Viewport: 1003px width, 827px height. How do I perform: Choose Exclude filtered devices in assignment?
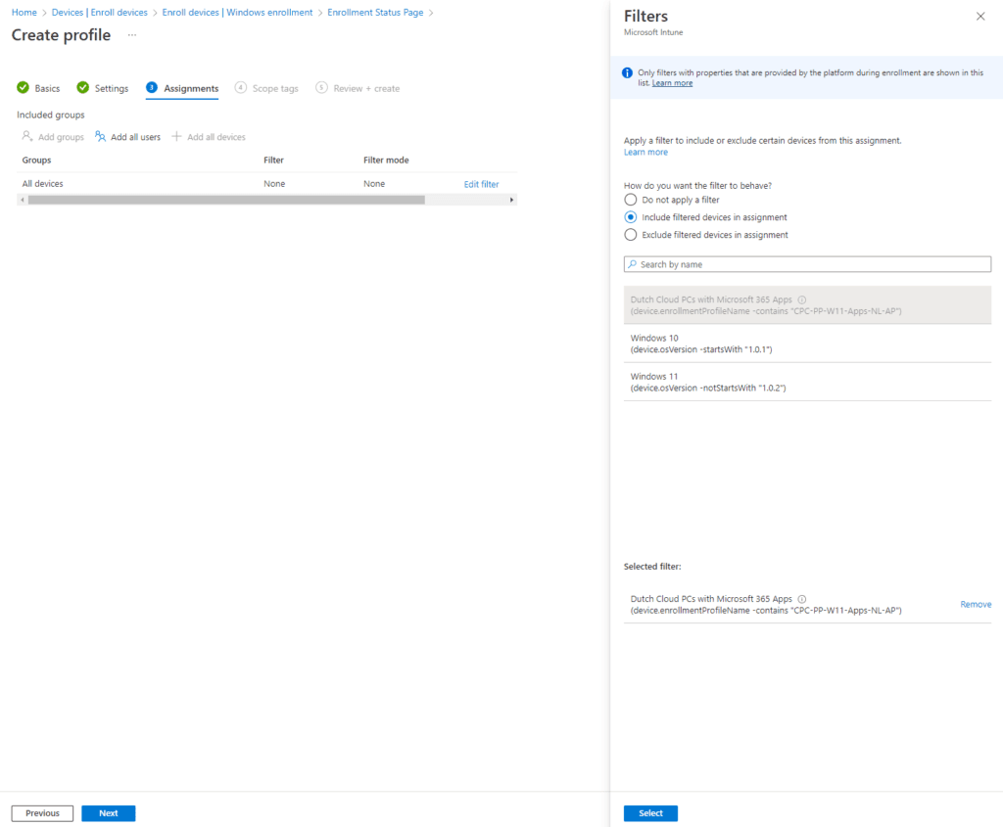point(631,235)
